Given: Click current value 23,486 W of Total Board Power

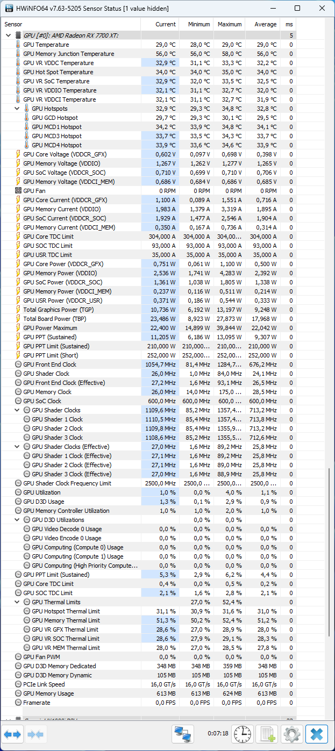Looking at the screenshot, I should pos(162,319).
